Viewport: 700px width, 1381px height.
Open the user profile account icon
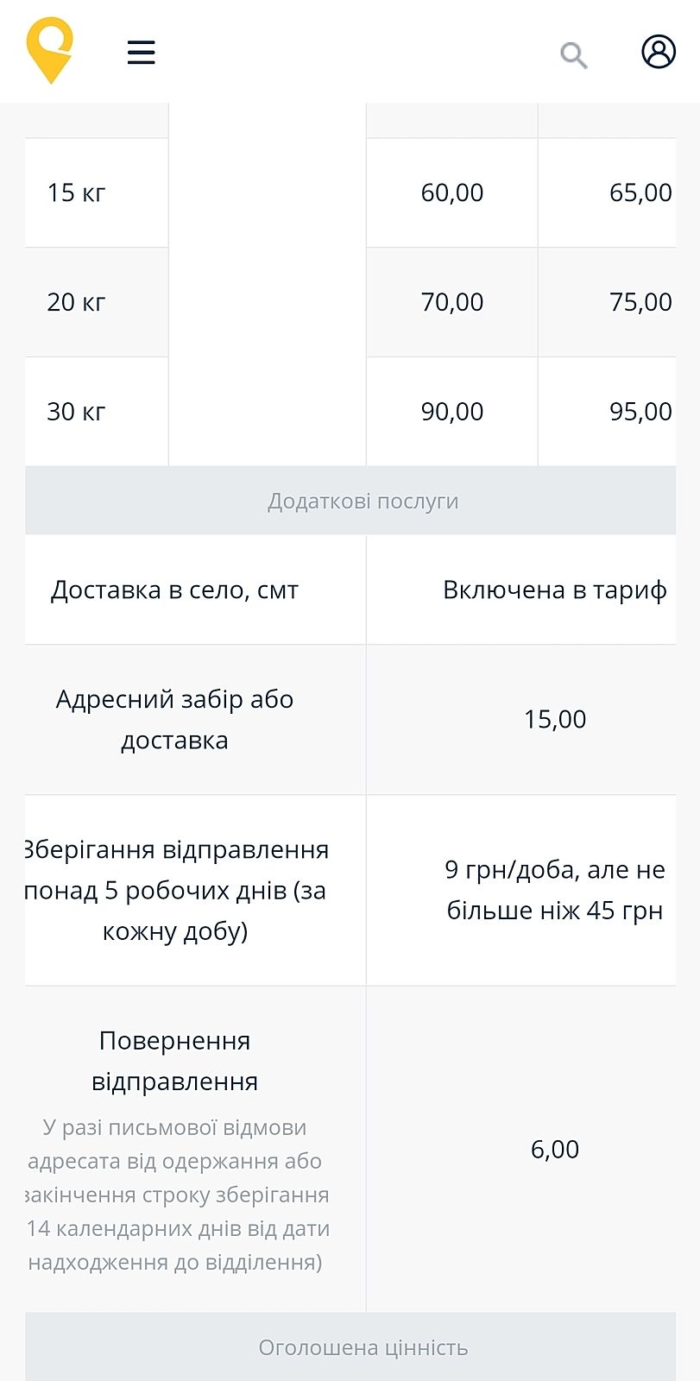(658, 52)
